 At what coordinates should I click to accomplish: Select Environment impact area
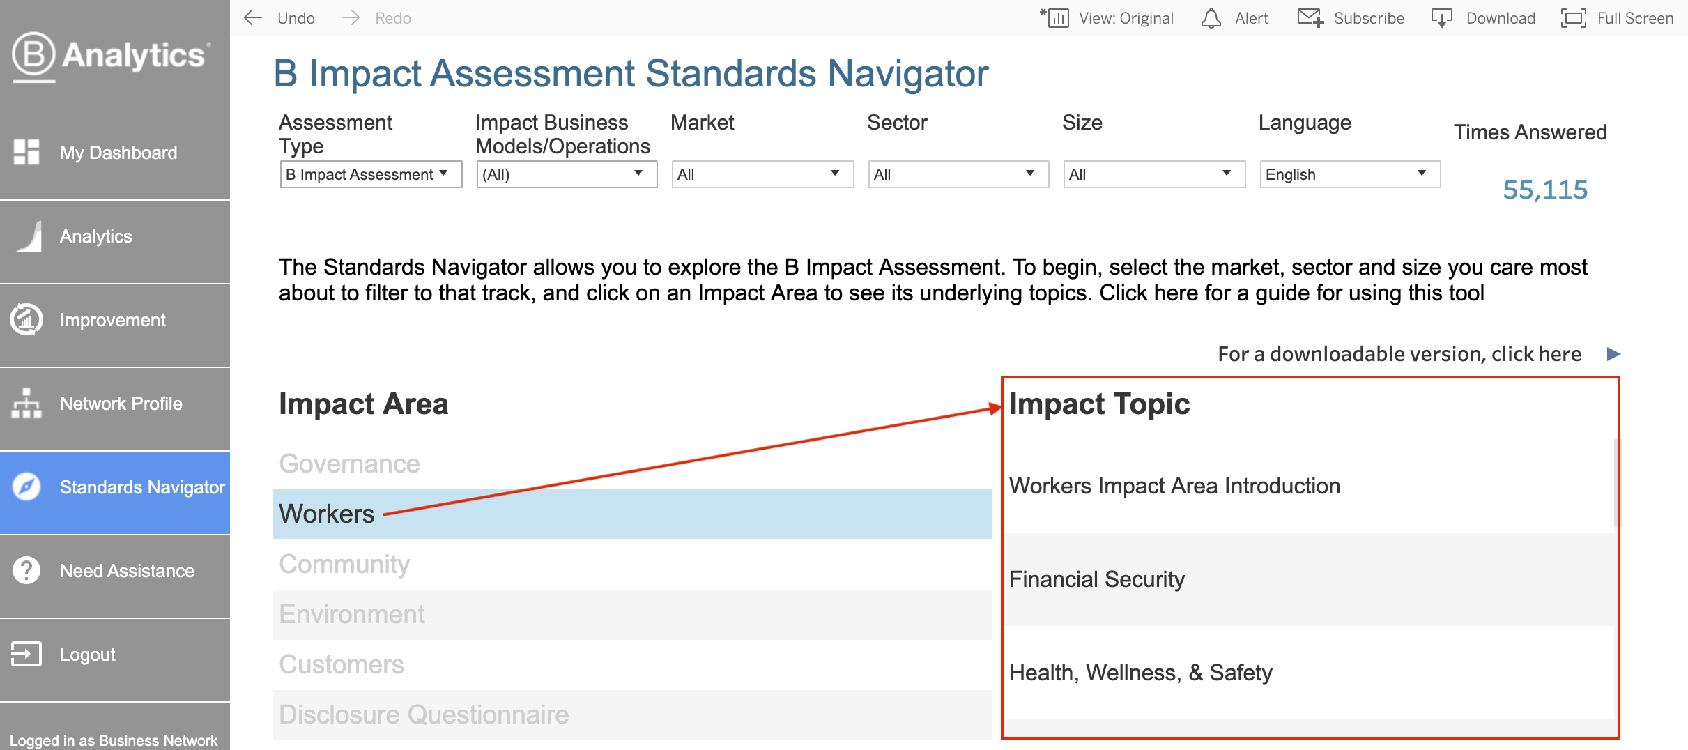tap(633, 615)
